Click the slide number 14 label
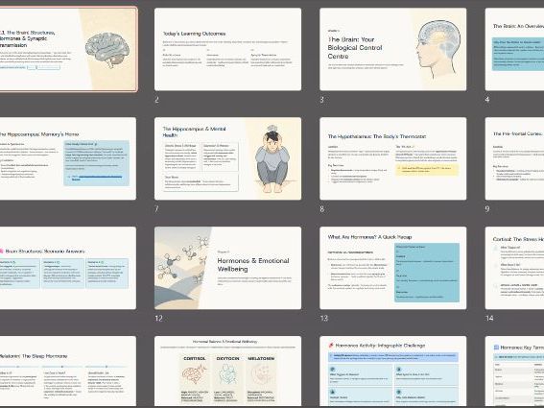This screenshot has width=544, height=408. pos(489,319)
